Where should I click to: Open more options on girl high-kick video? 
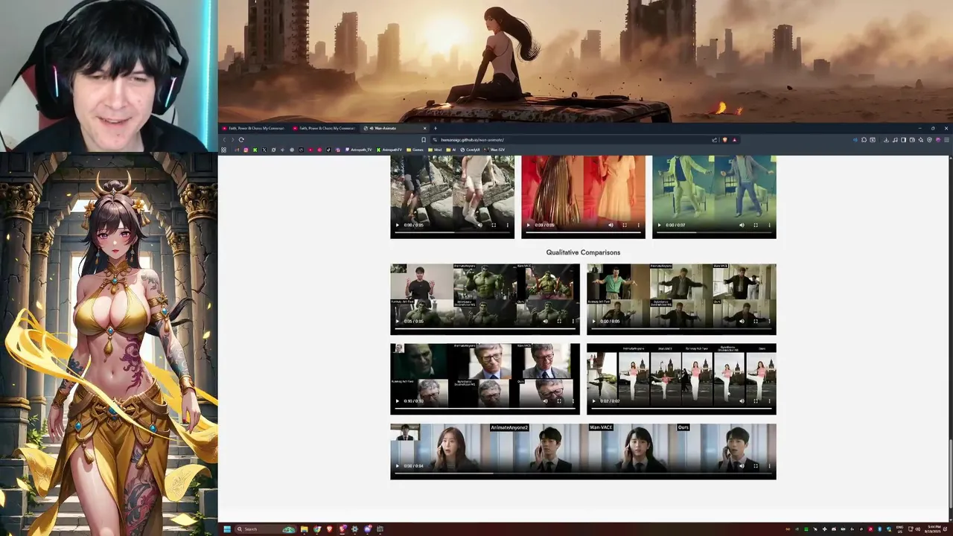point(769,401)
